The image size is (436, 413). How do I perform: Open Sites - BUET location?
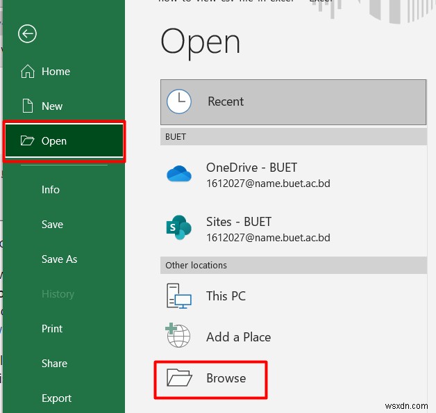(x=294, y=229)
